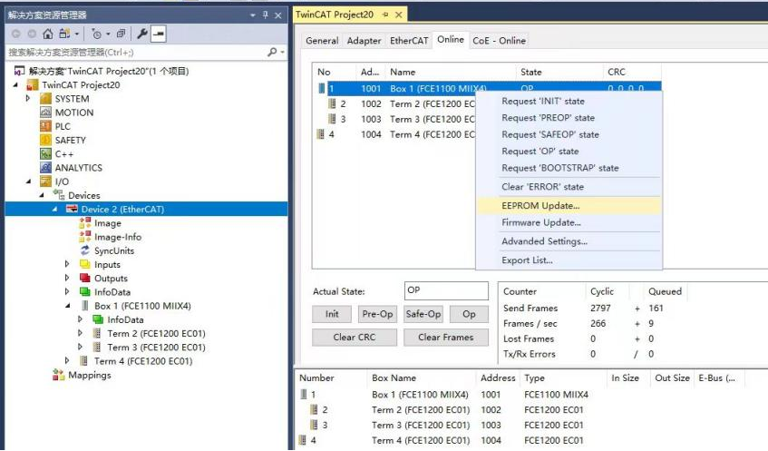The height and width of the screenshot is (451, 768).
Task: Open the Properties wrench icon
Action: [142, 34]
